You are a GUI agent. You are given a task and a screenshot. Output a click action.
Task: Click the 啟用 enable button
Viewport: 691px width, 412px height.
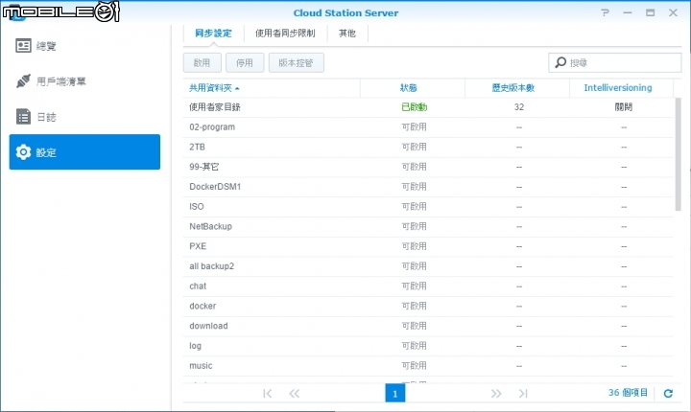click(x=202, y=63)
